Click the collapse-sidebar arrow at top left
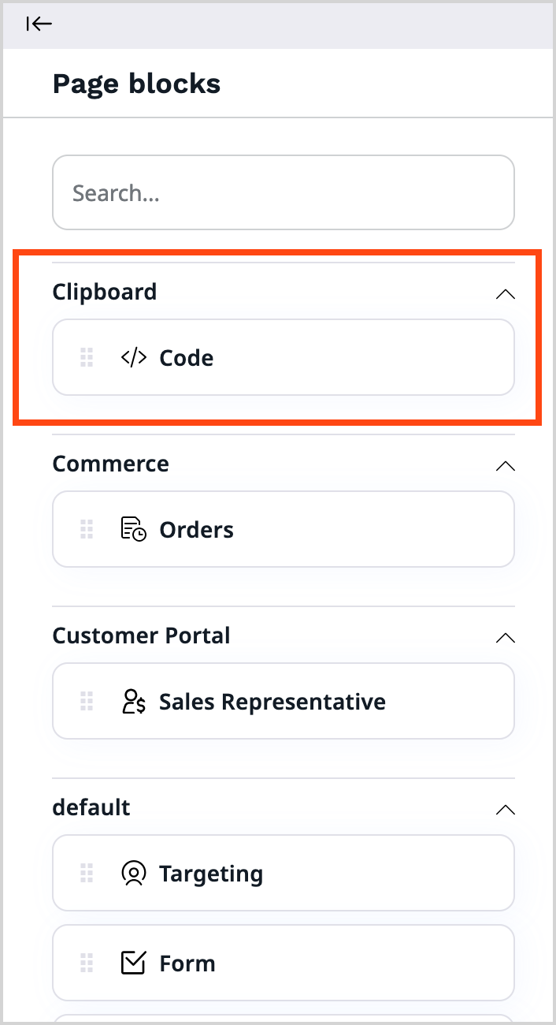 tap(37, 24)
